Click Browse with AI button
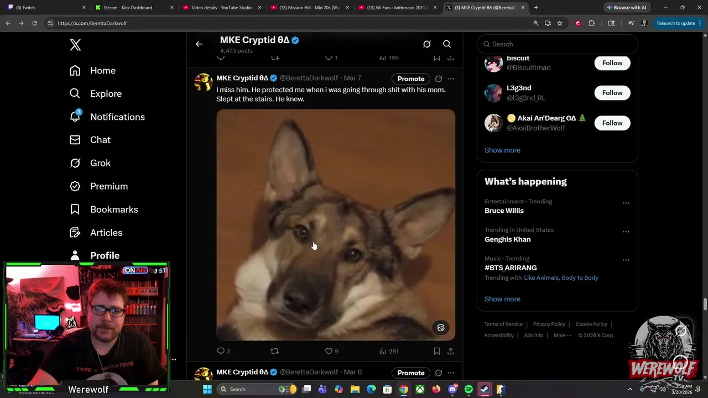Viewport: 708px width, 398px height. 626,8
